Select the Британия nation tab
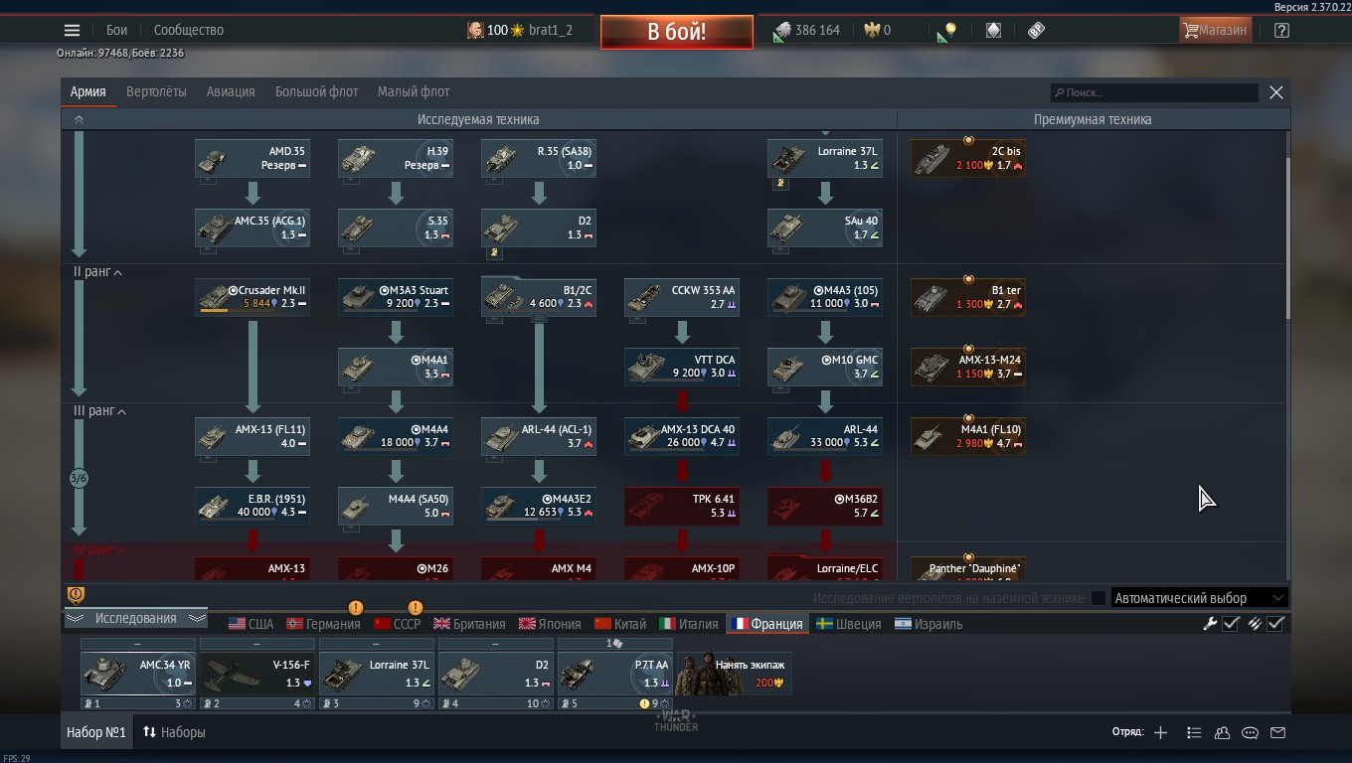Image resolution: width=1352 pixels, height=763 pixels. click(469, 624)
